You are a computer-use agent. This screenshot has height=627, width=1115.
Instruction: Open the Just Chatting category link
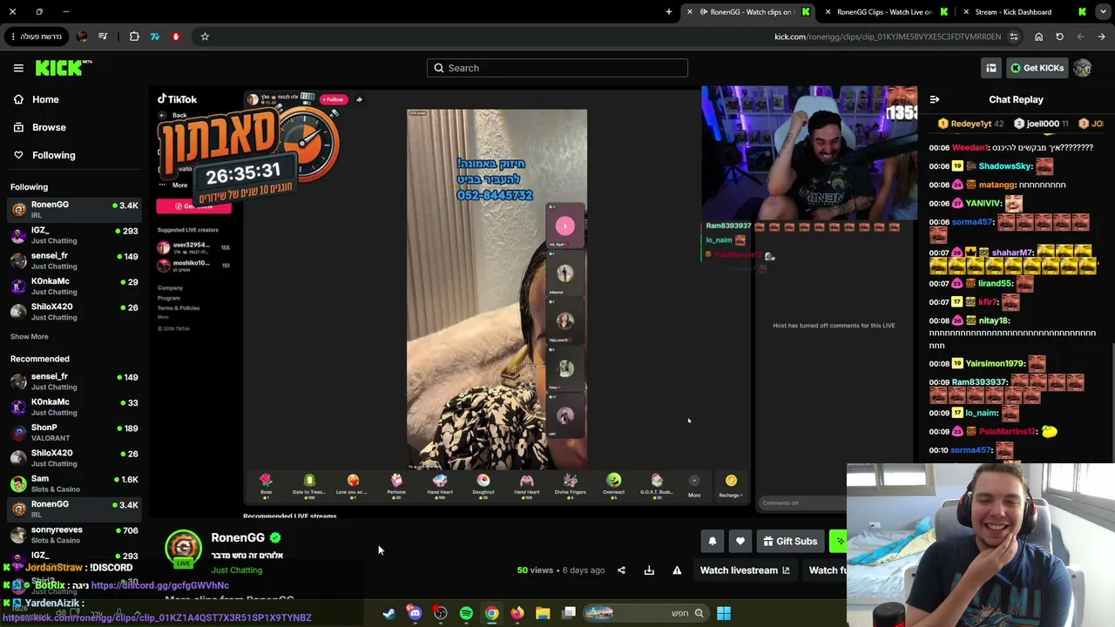pos(237,570)
